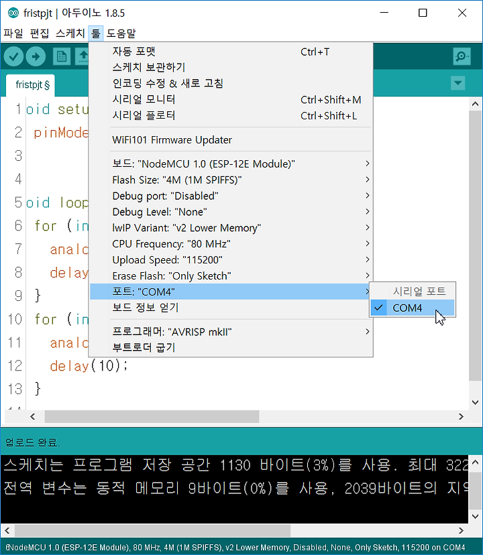Click console horizontal scroll left arrow
483x555 pixels.
[7, 531]
